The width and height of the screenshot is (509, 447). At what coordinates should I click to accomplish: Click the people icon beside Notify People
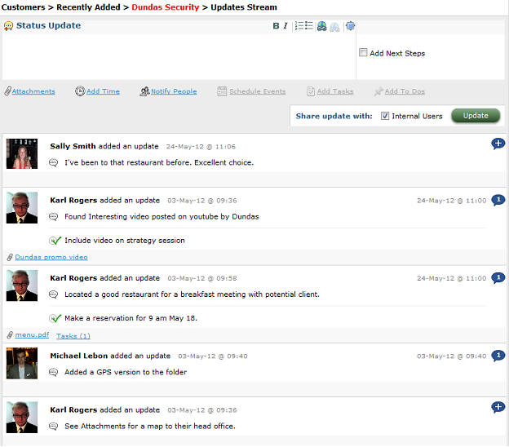144,91
